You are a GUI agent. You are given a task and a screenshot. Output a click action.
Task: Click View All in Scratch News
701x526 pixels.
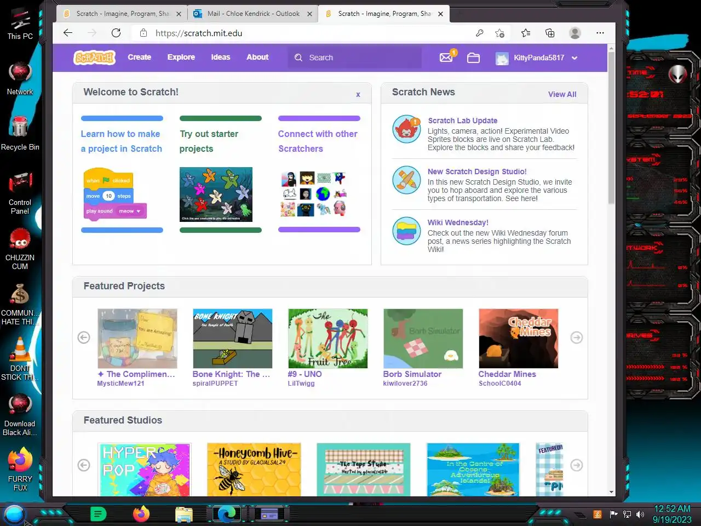[562, 94]
